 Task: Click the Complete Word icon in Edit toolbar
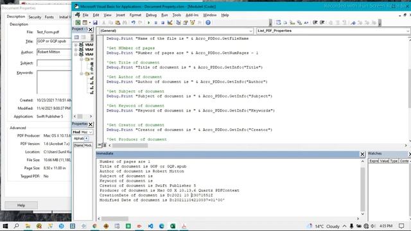(x=306, y=23)
